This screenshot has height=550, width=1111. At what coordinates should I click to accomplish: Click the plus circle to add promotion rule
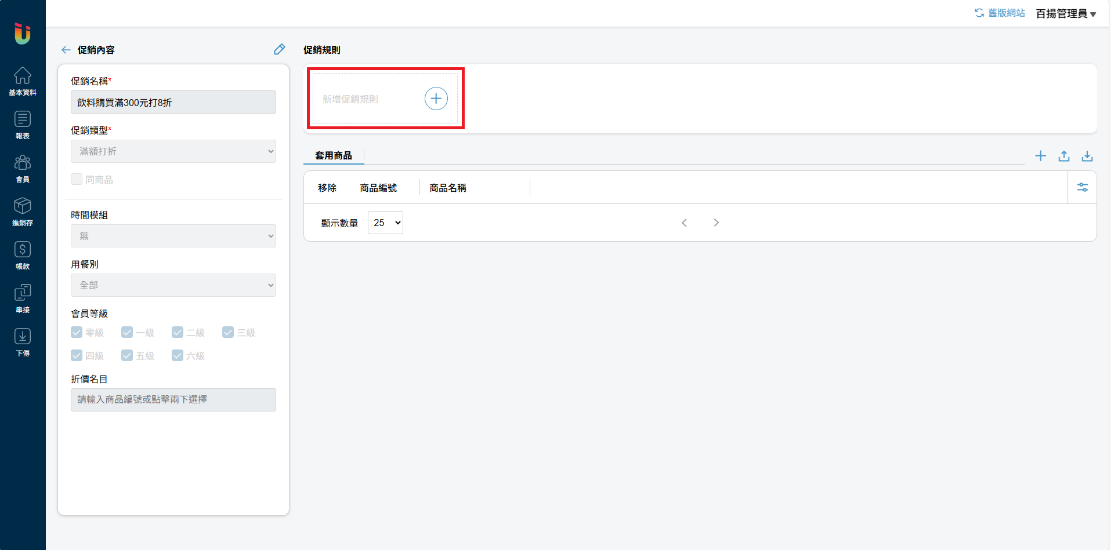tap(436, 99)
